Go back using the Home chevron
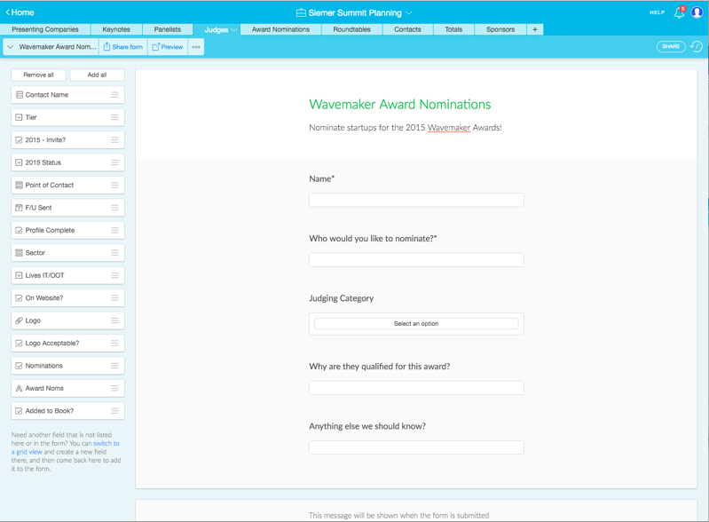The height and width of the screenshot is (522, 709). tap(8, 12)
